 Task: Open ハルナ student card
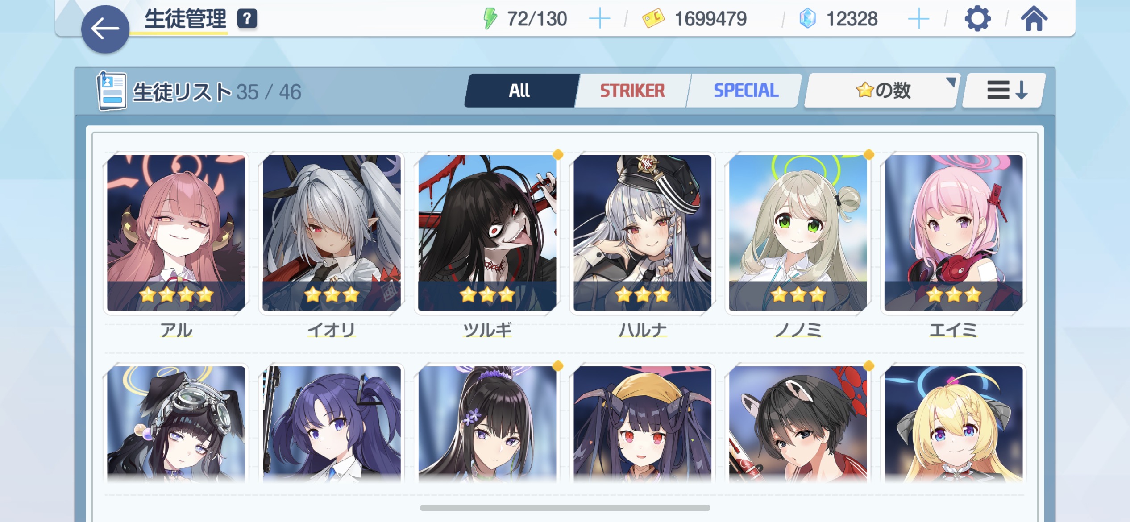643,233
